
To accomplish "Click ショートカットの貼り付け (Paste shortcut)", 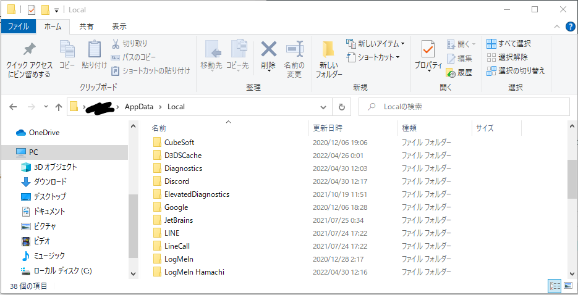I will coord(151,70).
